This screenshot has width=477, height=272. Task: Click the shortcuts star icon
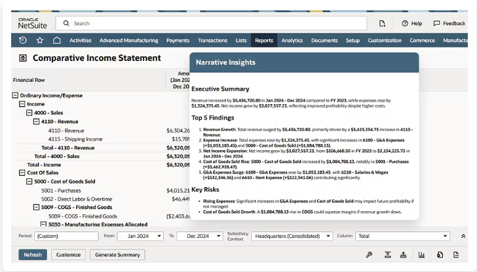tap(40, 41)
